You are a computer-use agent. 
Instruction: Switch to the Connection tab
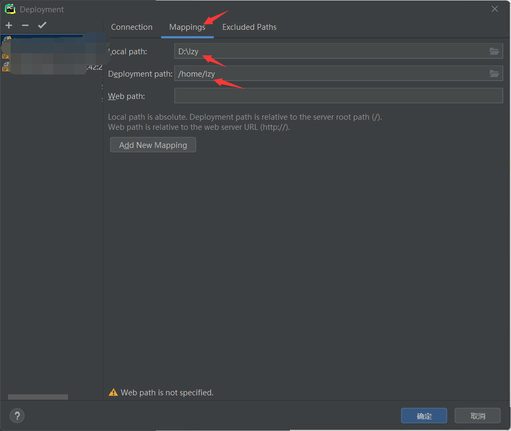(x=131, y=27)
